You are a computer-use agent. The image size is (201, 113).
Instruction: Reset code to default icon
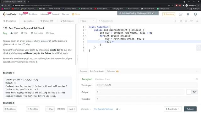[x=186, y=21]
